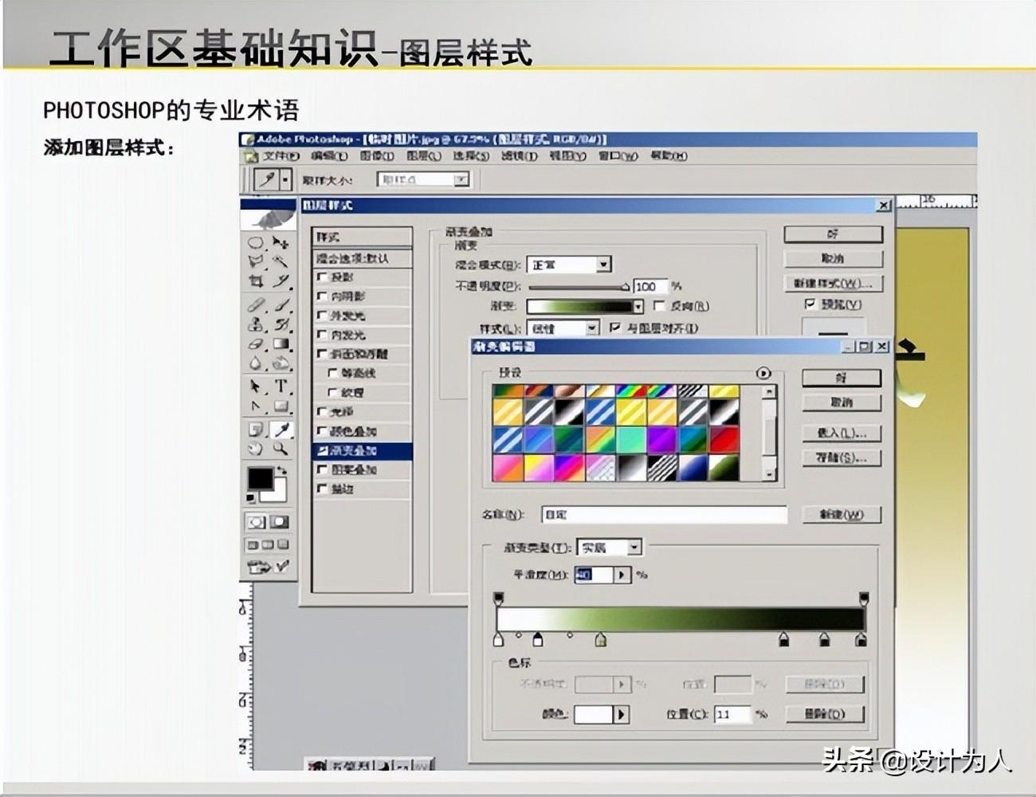
Task: Click the 平滑度 smoothness arrow button
Action: (622, 575)
